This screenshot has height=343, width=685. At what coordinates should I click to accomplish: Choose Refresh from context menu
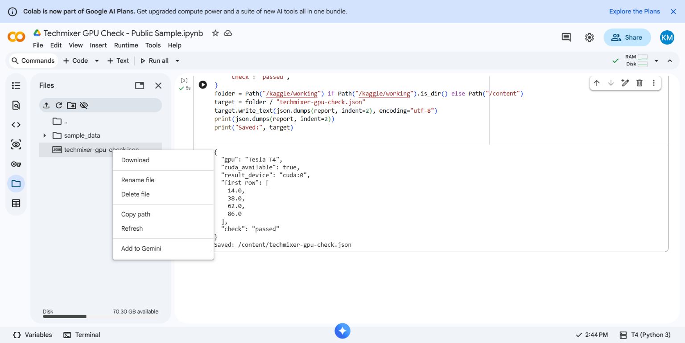[x=163, y=229]
